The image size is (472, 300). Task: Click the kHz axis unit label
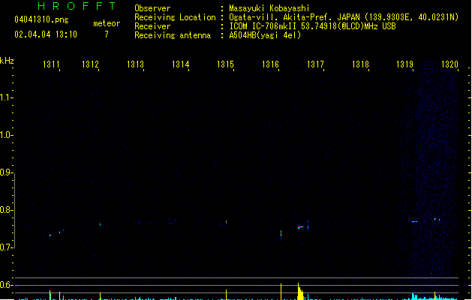[x=7, y=61]
